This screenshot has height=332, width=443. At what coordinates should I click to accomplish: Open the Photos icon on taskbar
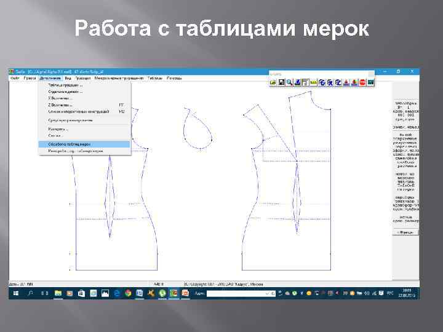(x=105, y=294)
